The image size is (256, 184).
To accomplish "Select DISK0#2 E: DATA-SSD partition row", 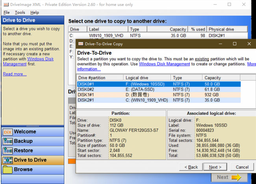I will click(x=159, y=90).
